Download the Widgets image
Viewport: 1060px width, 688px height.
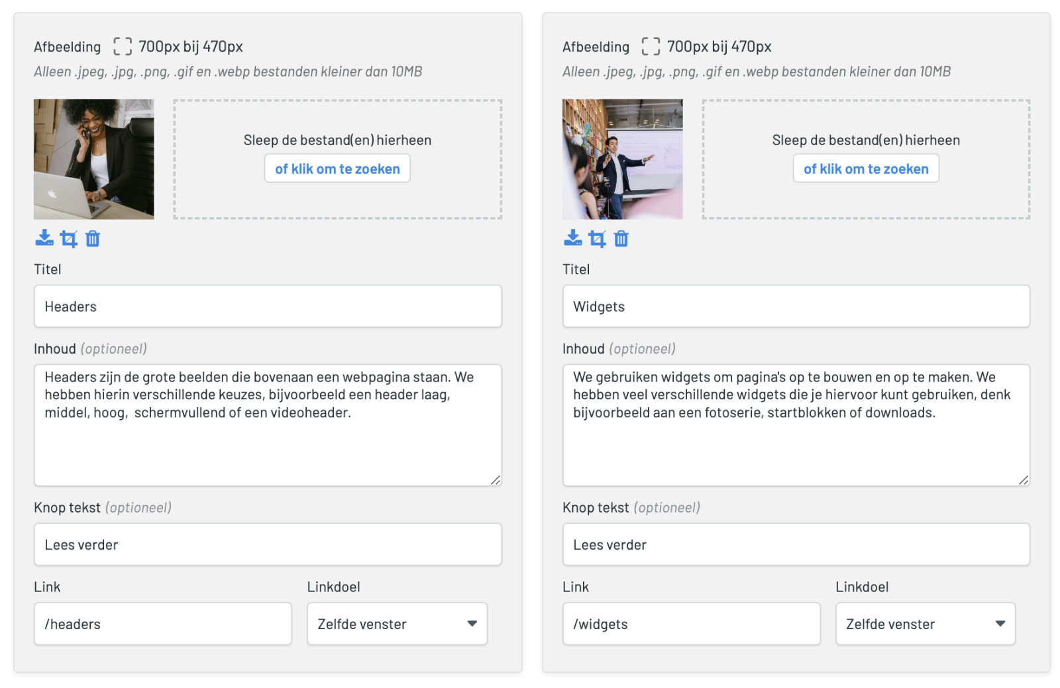click(x=573, y=238)
